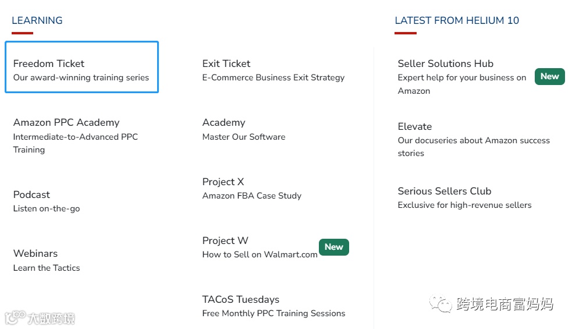Click "Exclusive for high-revenue sellers" description
Screen dimensions: 572x329
464,205
